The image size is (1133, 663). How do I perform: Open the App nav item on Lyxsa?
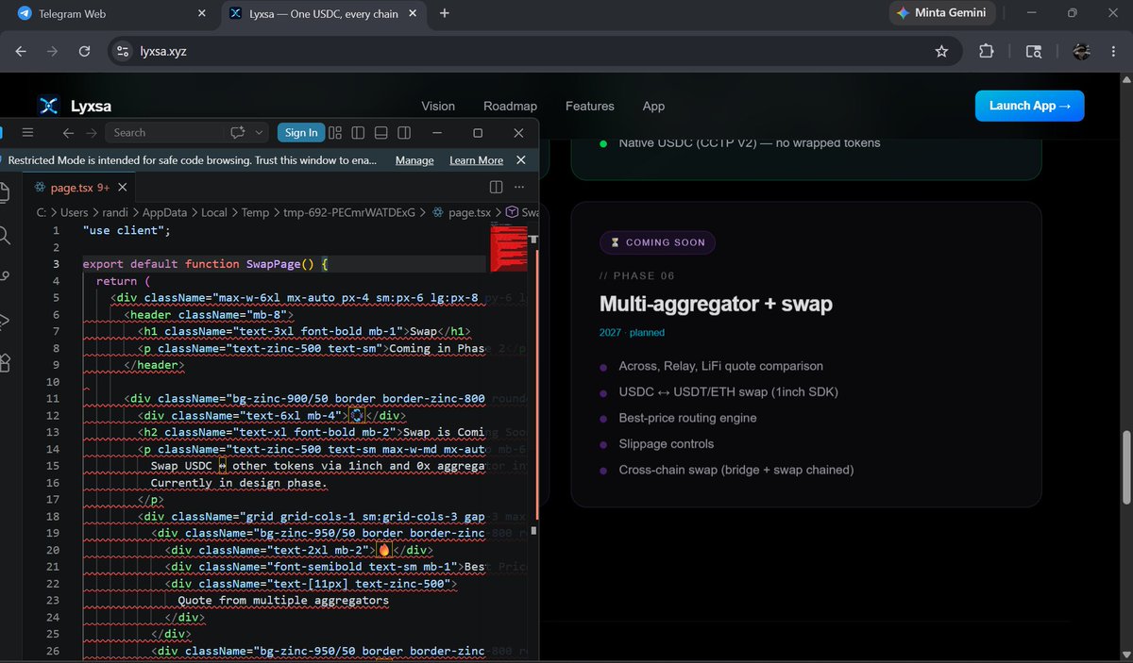(x=653, y=106)
